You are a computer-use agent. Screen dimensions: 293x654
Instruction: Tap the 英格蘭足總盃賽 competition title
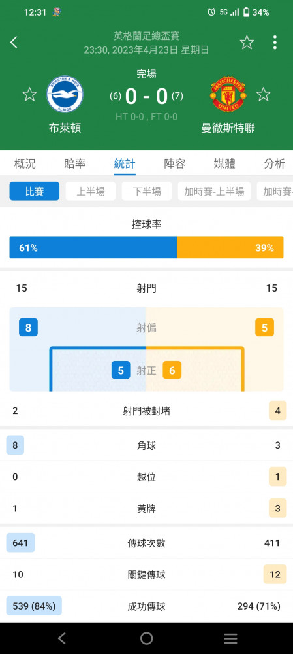[146, 36]
